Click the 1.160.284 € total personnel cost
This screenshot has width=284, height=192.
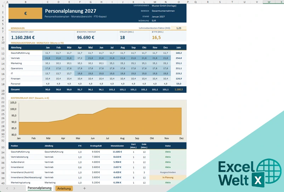coord(23,37)
